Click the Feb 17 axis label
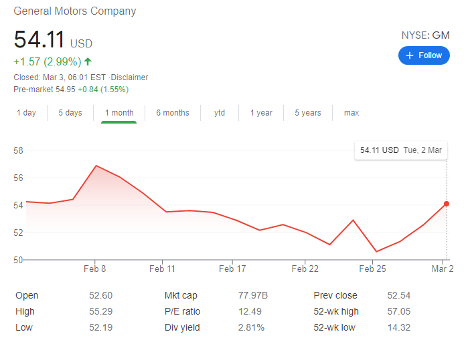This screenshot has width=474, height=344. point(232,269)
